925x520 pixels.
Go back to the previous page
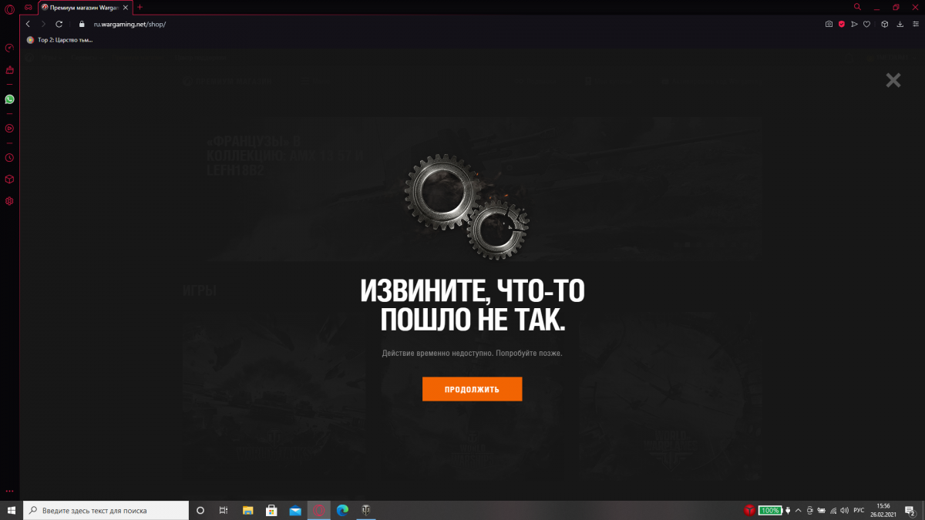pyautogui.click(x=28, y=24)
